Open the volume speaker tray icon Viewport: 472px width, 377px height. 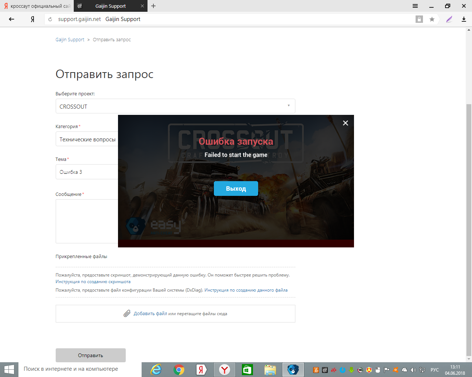[413, 370]
